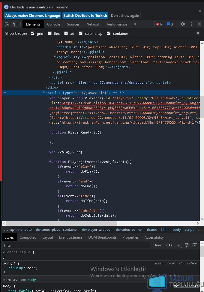The width and height of the screenshot is (204, 292).
Task: Switch to the Computed pane tab
Action: [28, 237]
